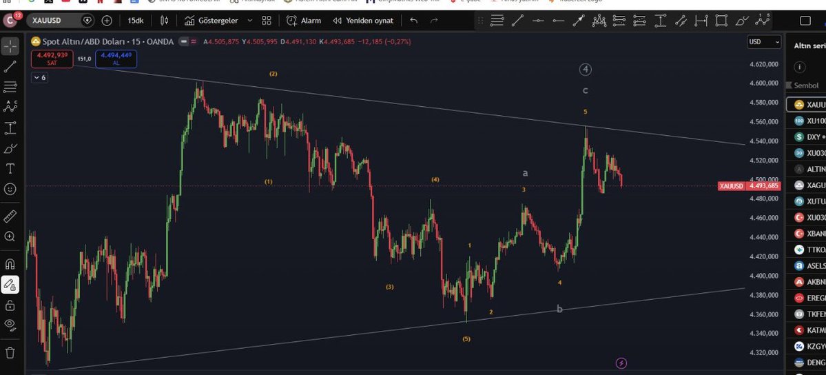Screen dimensions: 826x375
Task: Change the 15dk time interval
Action: (136, 21)
